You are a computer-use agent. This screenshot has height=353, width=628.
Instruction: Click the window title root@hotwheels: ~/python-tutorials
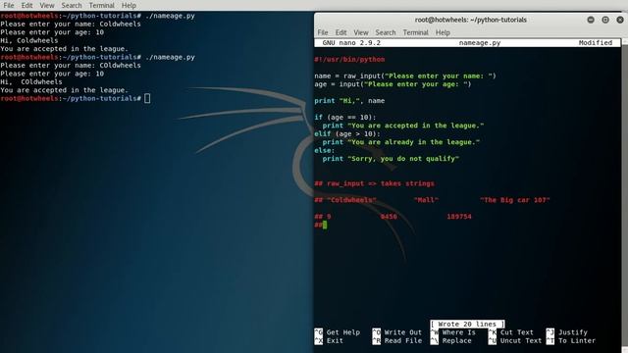pyautogui.click(x=471, y=20)
